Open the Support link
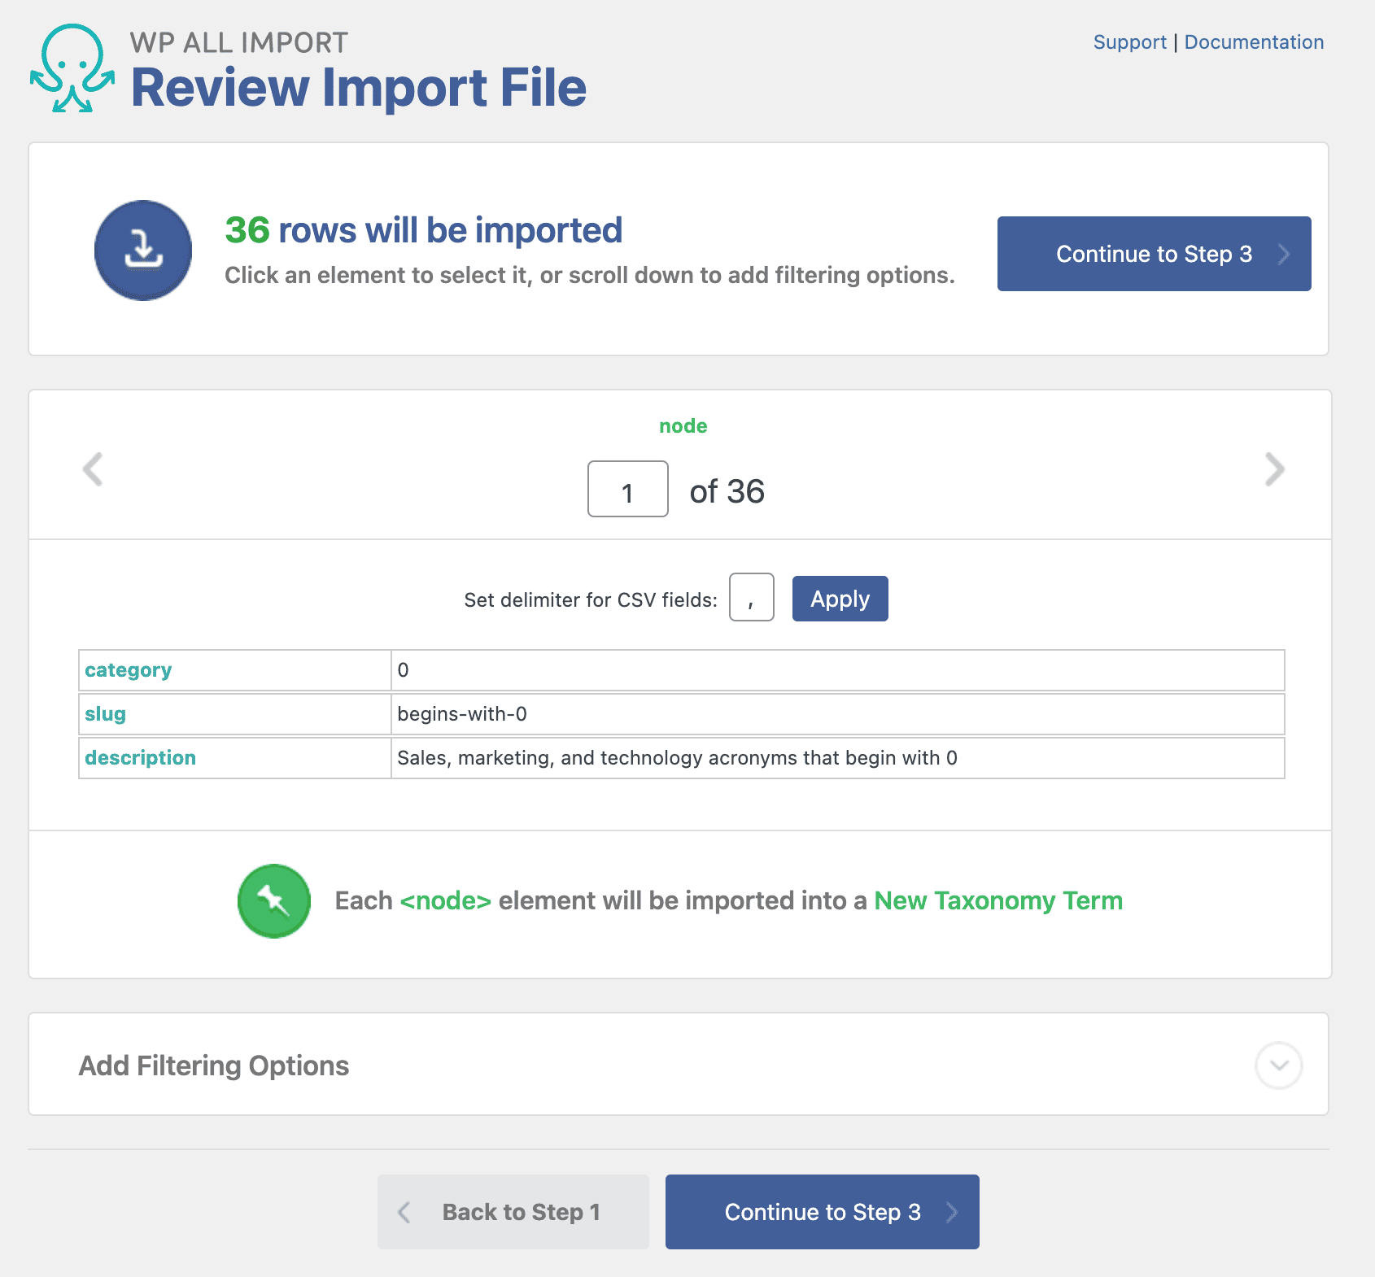The image size is (1375, 1277). pyautogui.click(x=1129, y=42)
